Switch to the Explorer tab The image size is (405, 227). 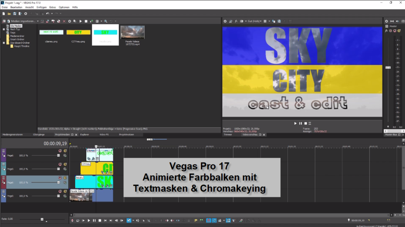(x=85, y=134)
